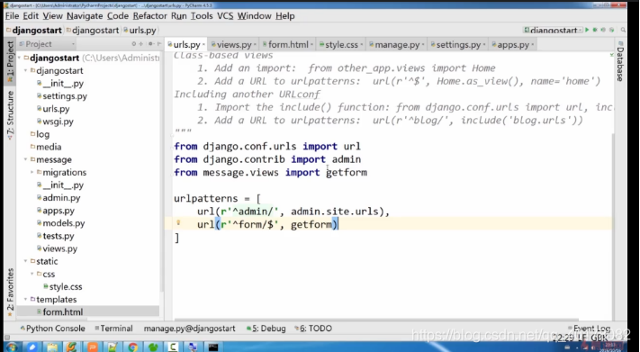Toggle the 1: Project side tool window
This screenshot has height=352, width=640.
click(10, 61)
